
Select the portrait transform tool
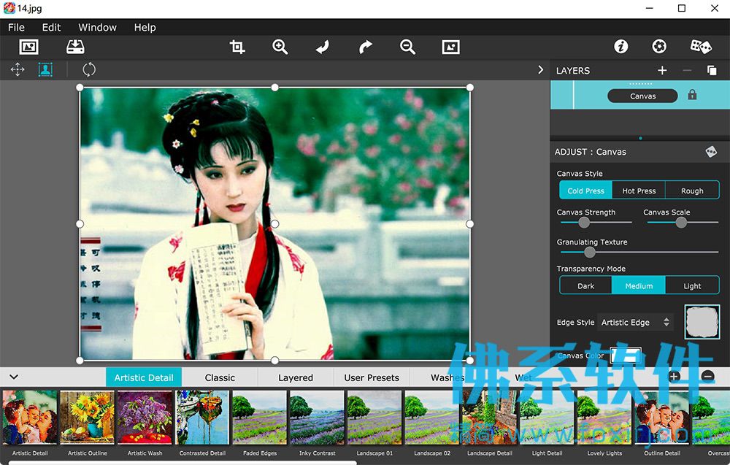(x=45, y=70)
